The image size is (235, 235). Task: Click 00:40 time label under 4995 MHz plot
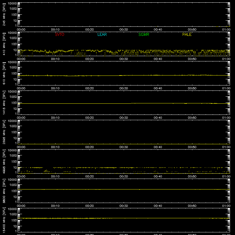click(x=158, y=177)
